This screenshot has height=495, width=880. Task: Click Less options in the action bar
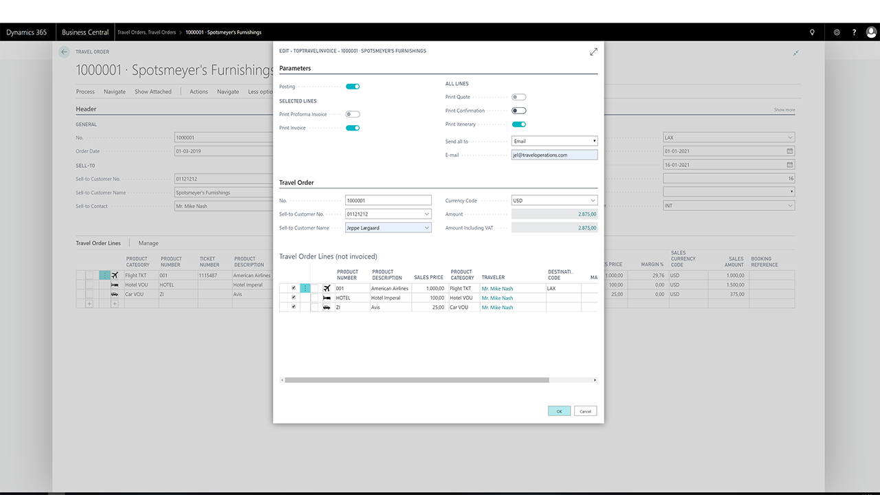pos(261,91)
